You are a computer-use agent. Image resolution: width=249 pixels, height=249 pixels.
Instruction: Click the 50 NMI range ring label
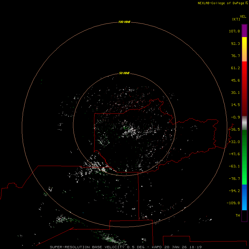124,73
